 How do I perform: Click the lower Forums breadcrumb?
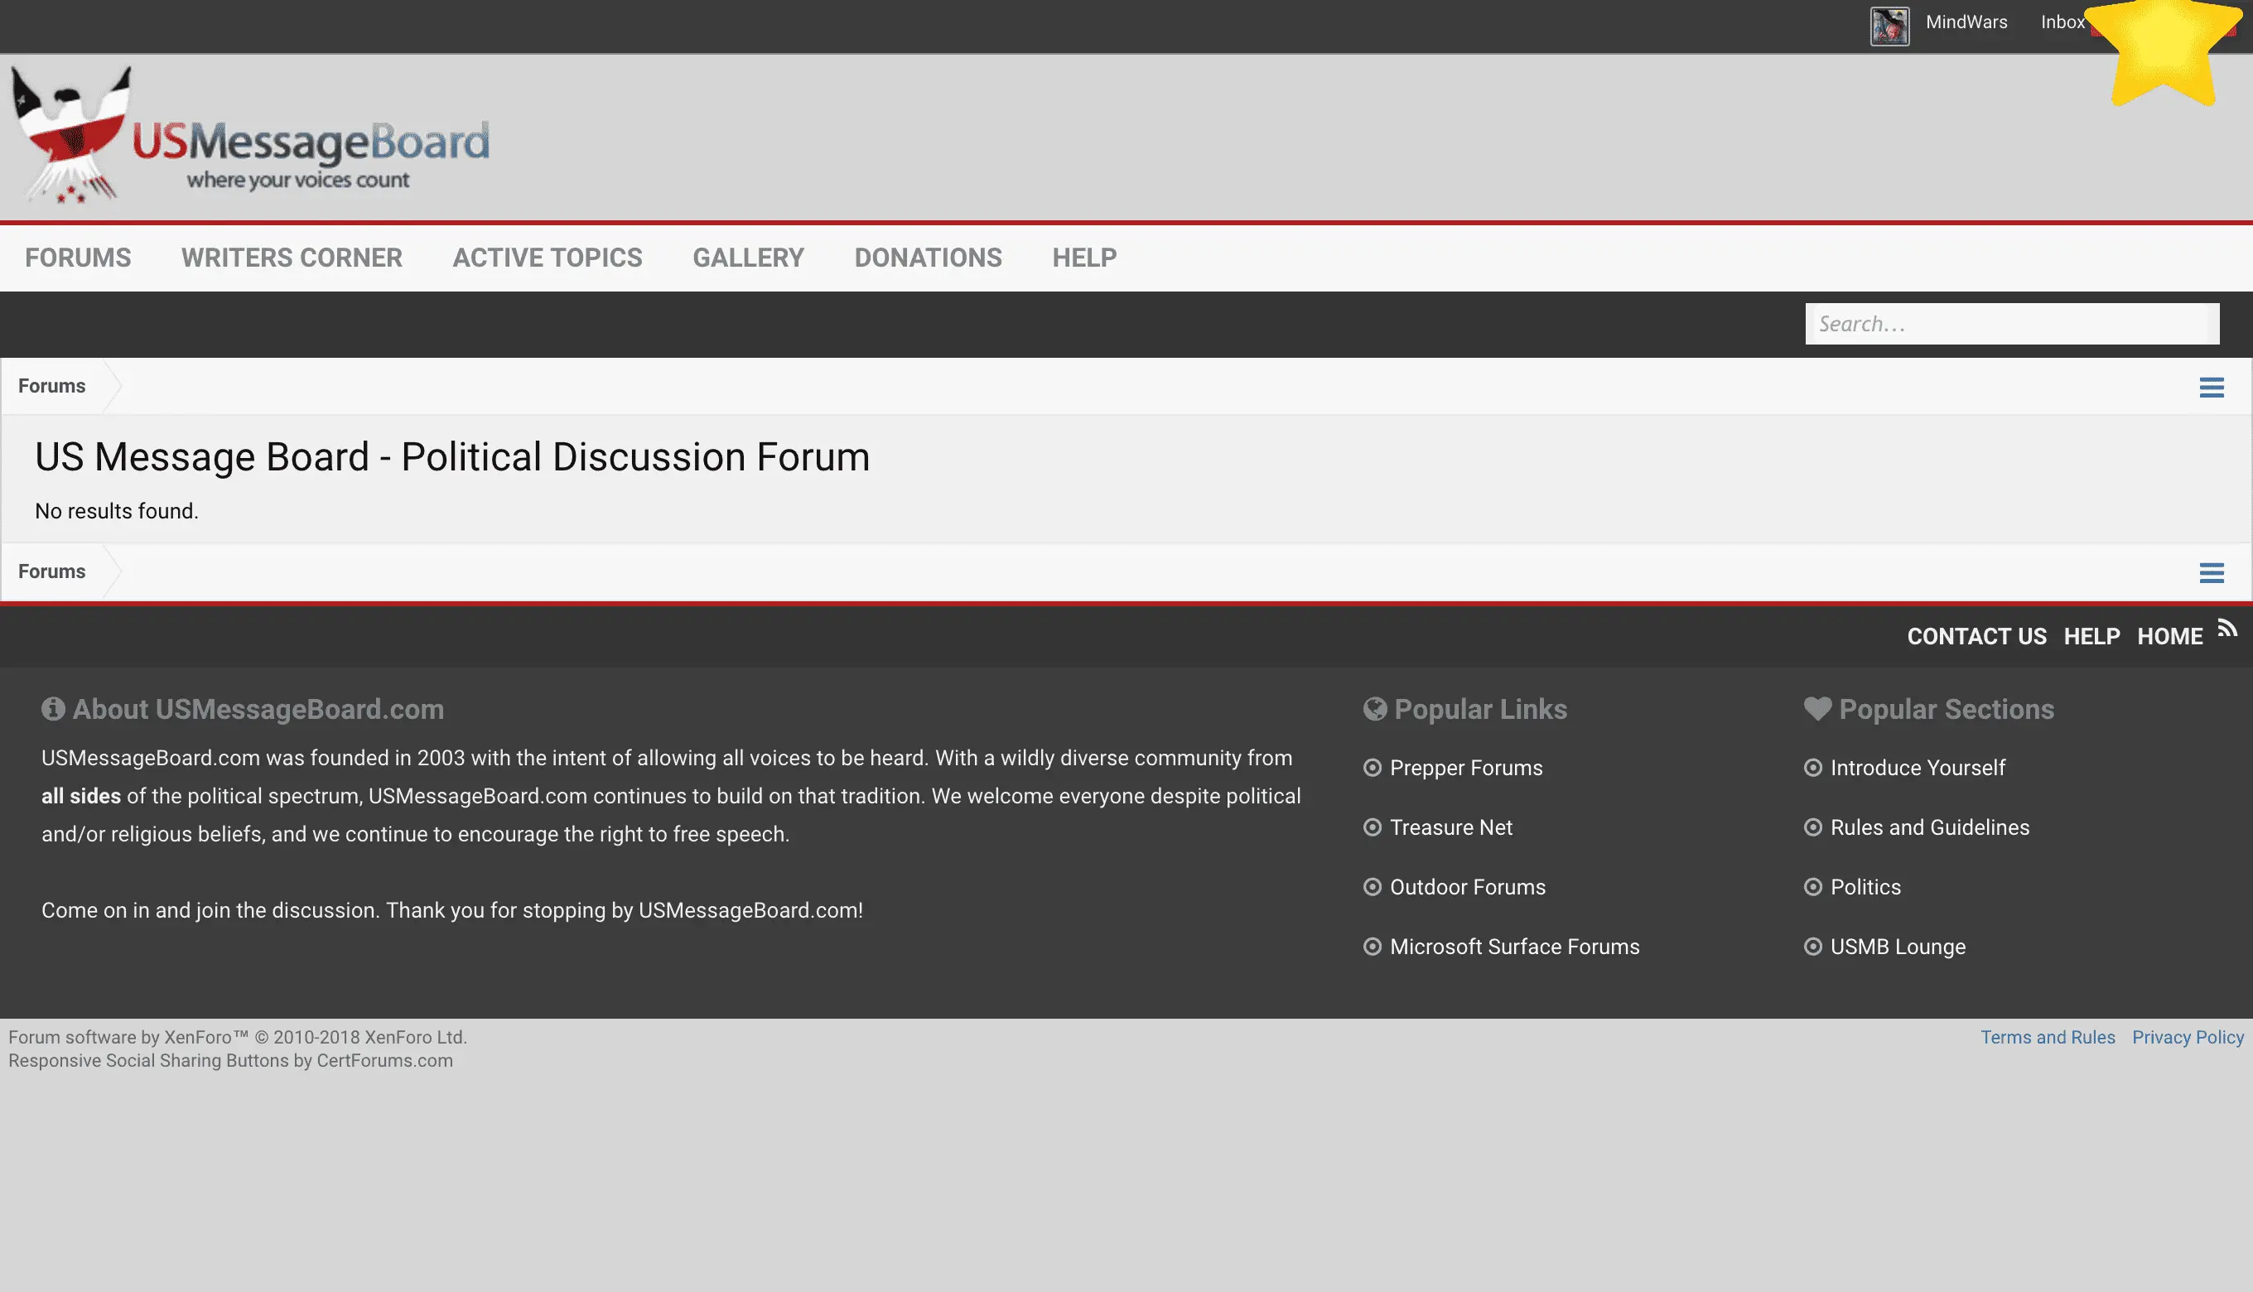51,571
